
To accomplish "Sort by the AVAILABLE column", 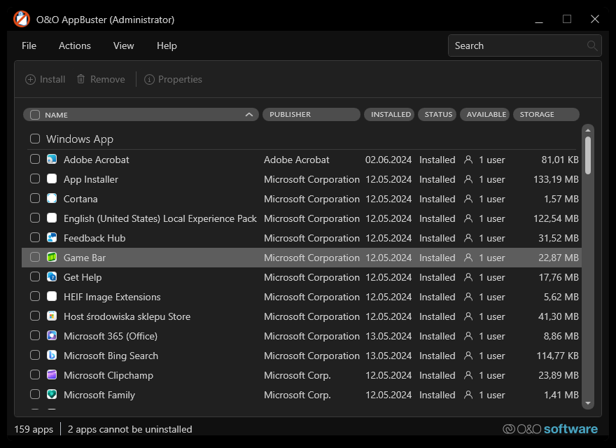I will click(485, 114).
